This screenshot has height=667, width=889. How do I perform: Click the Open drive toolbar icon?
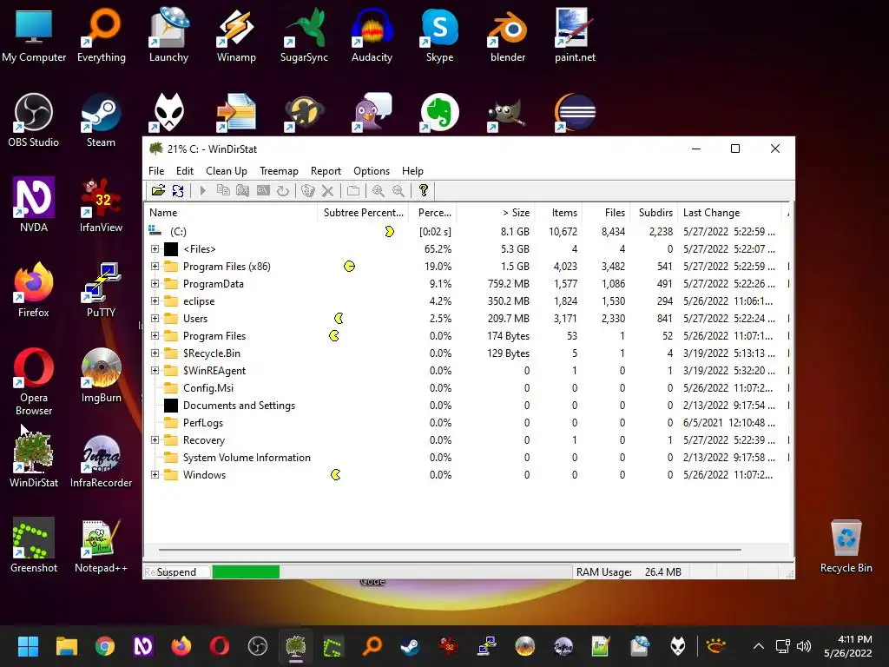coord(158,190)
